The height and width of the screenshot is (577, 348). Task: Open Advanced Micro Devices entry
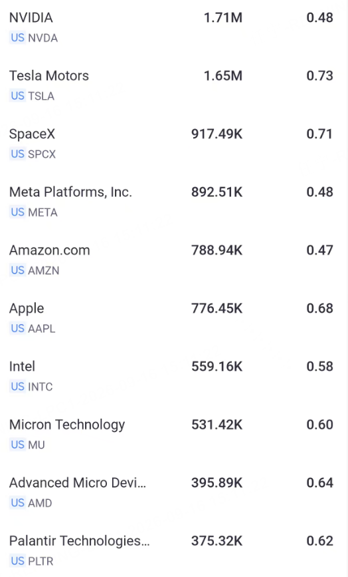pos(174,492)
